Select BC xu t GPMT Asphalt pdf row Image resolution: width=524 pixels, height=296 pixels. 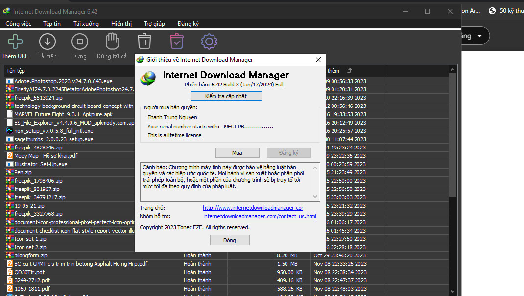point(81,264)
